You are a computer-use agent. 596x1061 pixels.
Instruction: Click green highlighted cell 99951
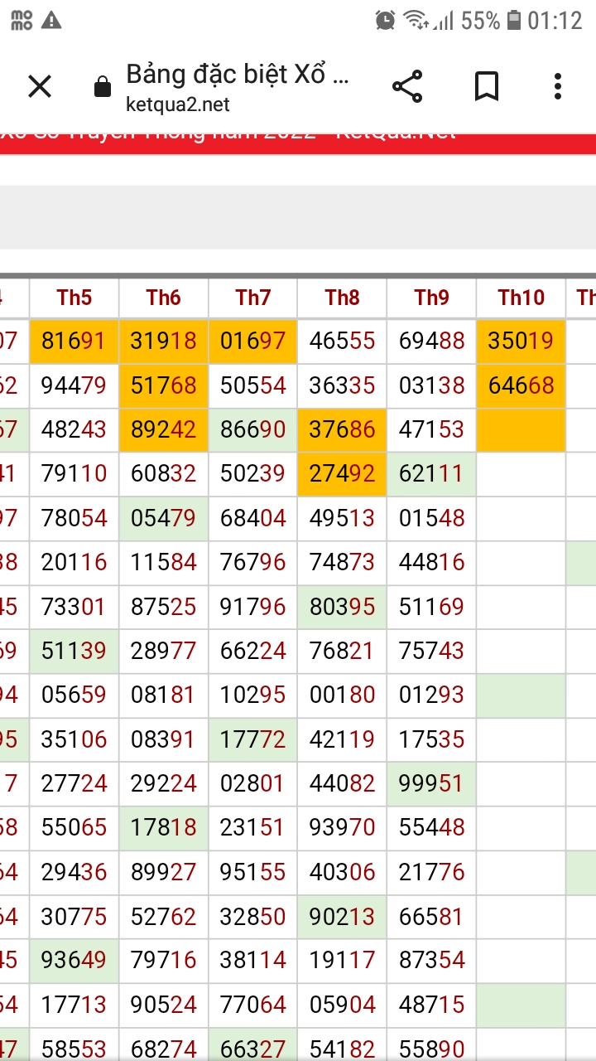[x=431, y=783]
